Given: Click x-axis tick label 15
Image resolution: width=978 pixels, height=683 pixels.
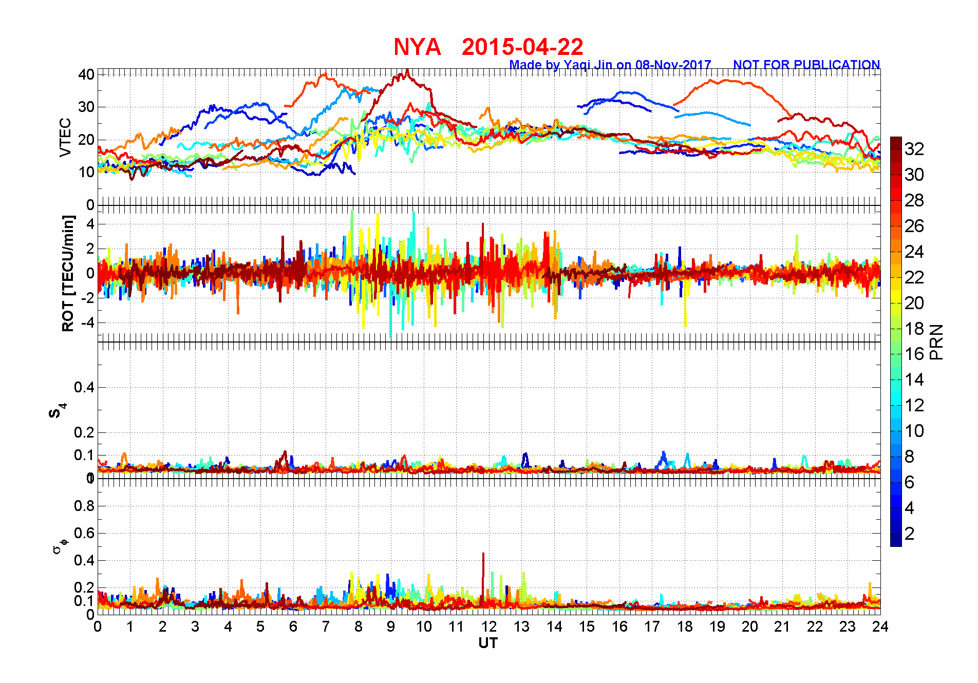Looking at the screenshot, I should (587, 627).
